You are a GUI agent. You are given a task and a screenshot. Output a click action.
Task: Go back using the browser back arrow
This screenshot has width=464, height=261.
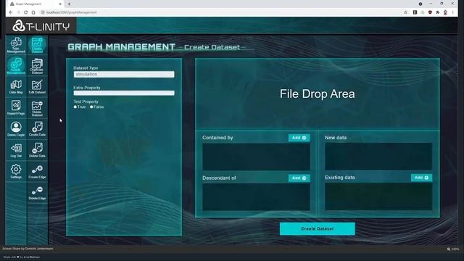pyautogui.click(x=11, y=12)
